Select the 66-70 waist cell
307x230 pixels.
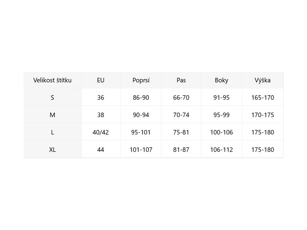pos(181,98)
